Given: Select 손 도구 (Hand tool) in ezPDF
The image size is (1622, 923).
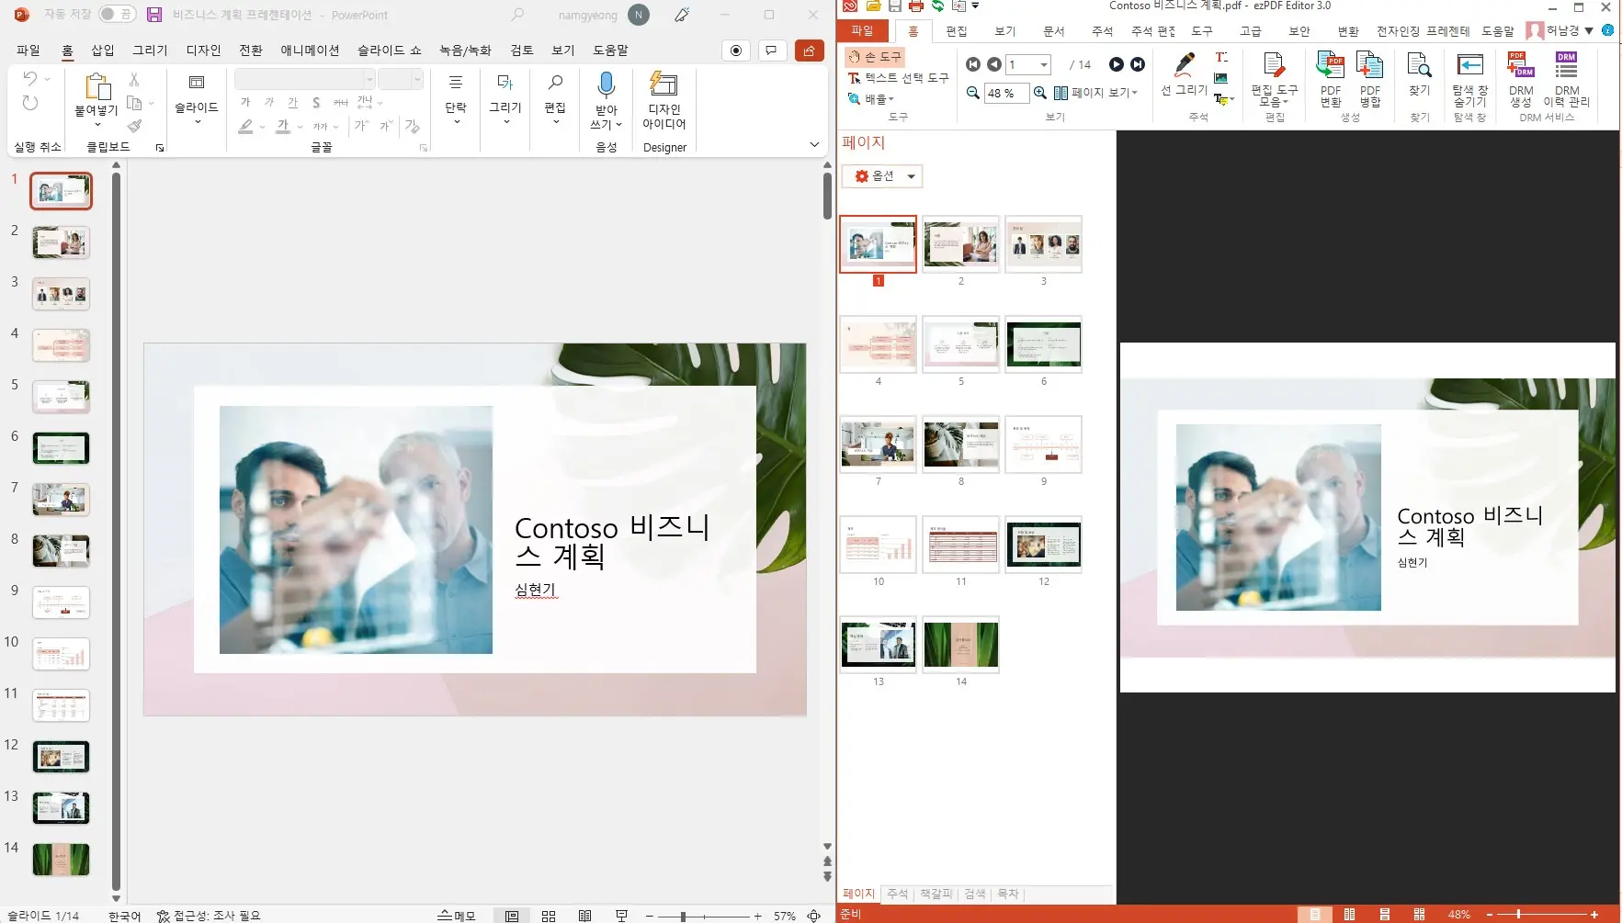Looking at the screenshot, I should pos(876,57).
